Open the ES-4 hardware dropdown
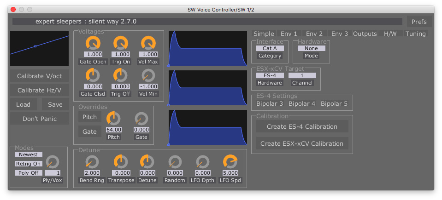Screen dimensions: 442x200 270,75
